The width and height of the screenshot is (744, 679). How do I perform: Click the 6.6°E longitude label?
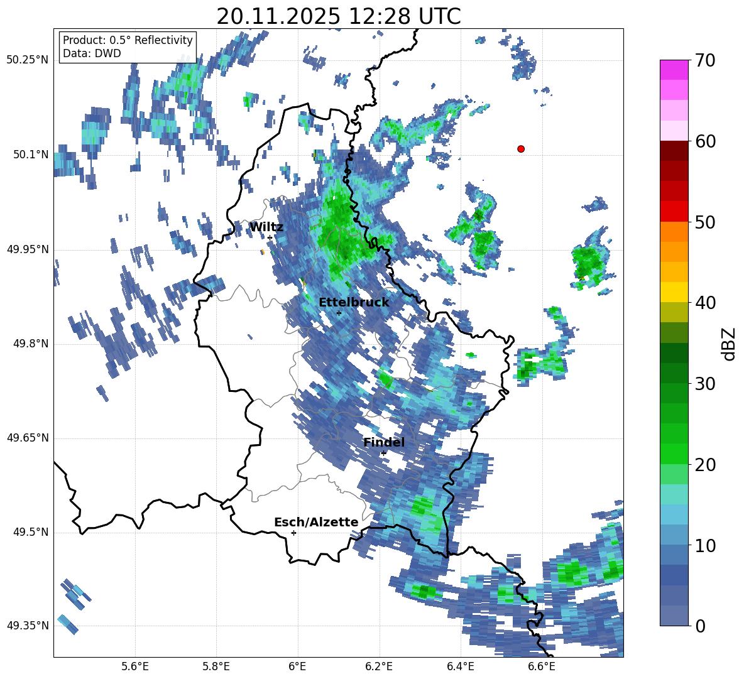tap(542, 666)
